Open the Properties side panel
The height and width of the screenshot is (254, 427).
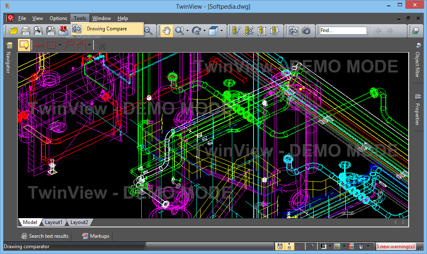[417, 114]
